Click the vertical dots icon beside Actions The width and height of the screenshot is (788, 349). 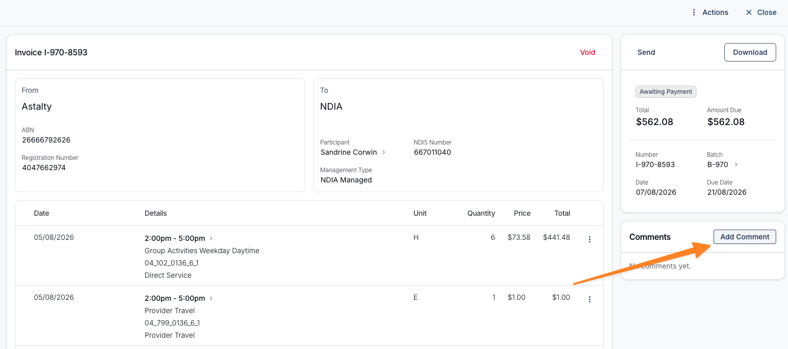pos(694,12)
